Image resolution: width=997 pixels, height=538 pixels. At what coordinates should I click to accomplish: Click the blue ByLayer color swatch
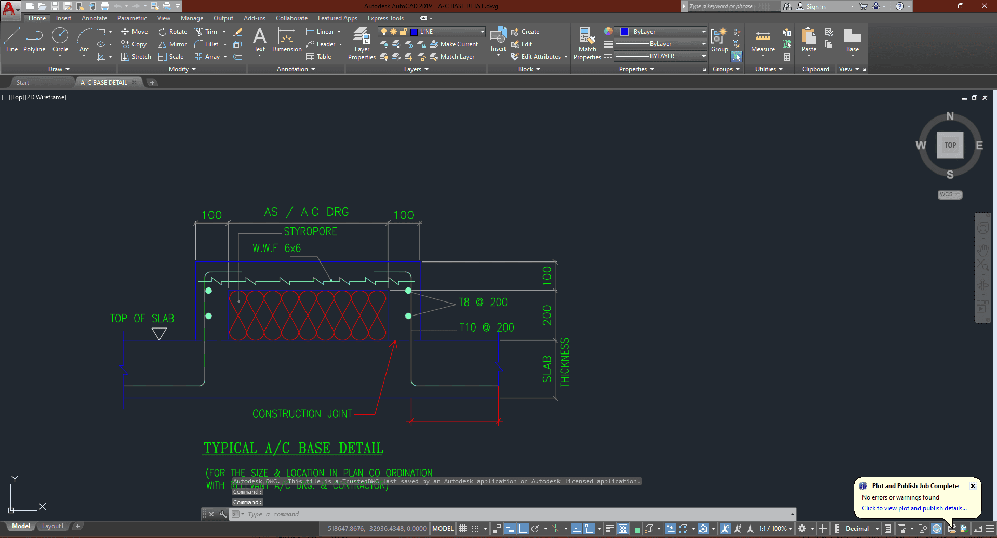[624, 32]
